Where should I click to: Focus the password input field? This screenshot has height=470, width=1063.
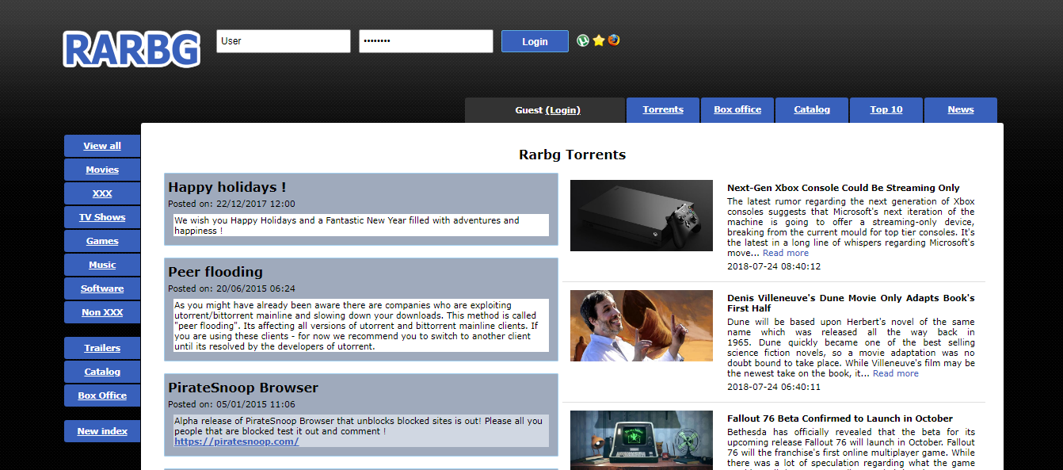point(426,41)
